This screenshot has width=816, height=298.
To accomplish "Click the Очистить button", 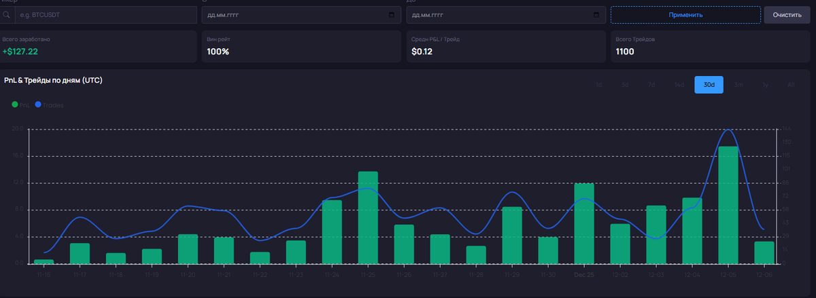I will (787, 14).
